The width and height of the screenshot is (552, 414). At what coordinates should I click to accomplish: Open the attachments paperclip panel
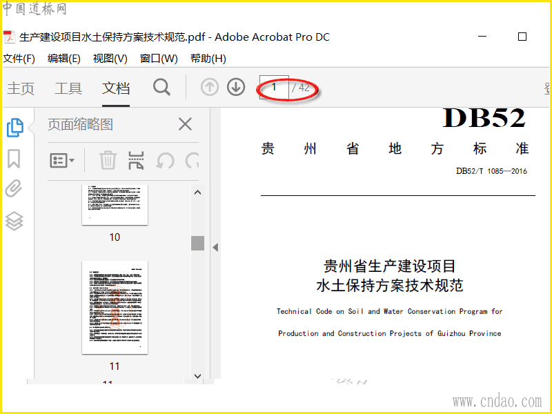pos(14,188)
